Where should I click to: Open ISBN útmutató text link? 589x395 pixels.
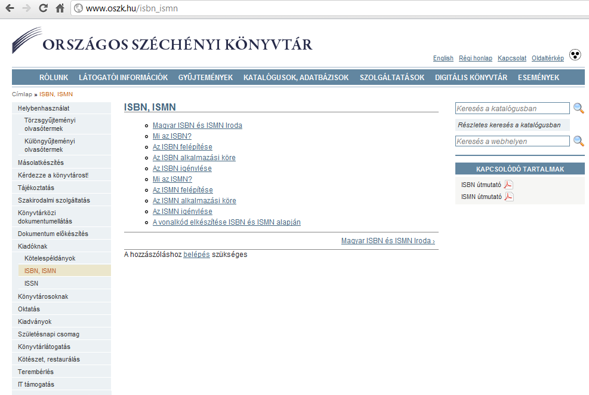(x=481, y=185)
